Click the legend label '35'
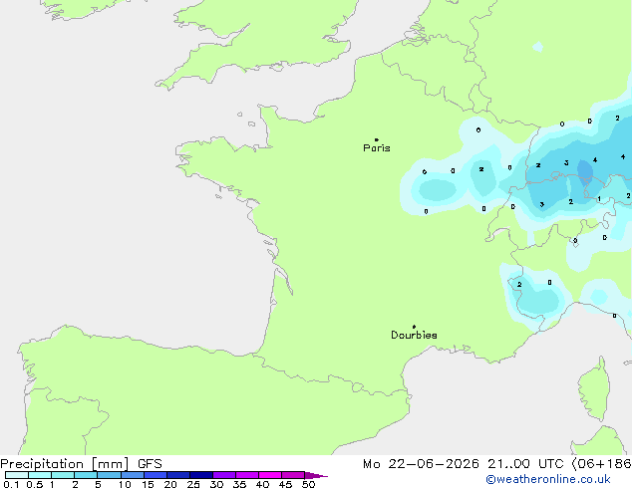Screen dimensions: 632x488 click(239, 484)
